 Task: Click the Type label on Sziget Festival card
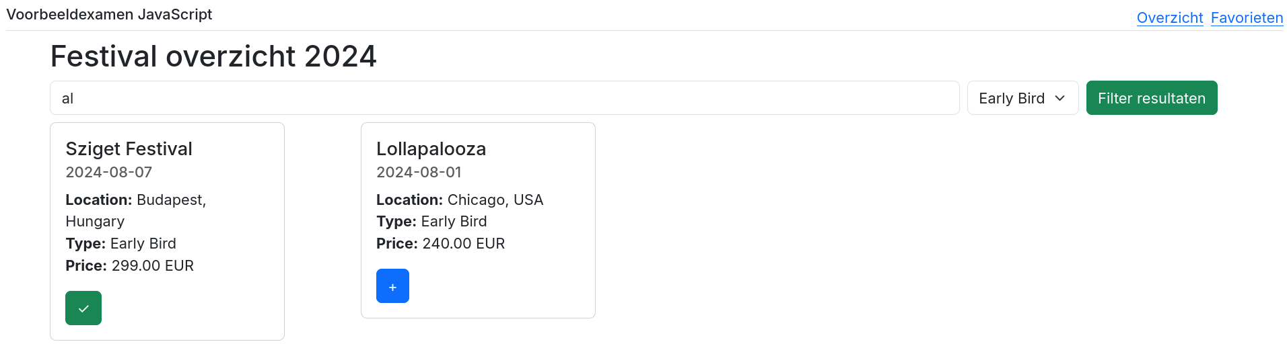pos(85,244)
